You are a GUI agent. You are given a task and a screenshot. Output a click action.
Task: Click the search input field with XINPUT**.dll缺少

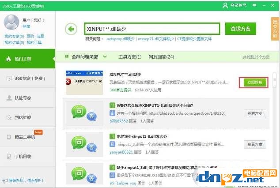(x=152, y=29)
